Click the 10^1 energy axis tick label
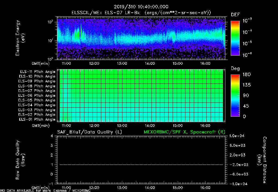The image size is (278, 192). tap(50, 41)
